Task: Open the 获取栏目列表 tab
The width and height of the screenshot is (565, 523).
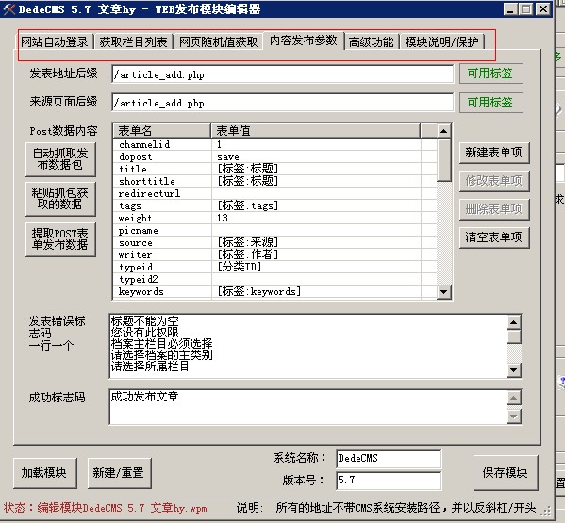Action: [133, 41]
